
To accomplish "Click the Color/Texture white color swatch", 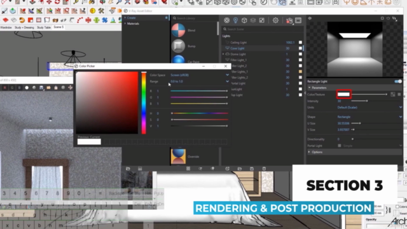I will (x=343, y=94).
